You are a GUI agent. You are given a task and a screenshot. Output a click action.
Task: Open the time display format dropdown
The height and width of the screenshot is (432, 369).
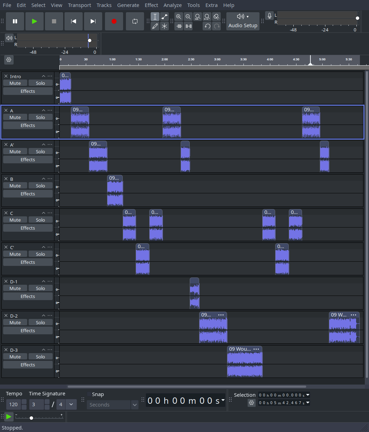[x=223, y=400]
